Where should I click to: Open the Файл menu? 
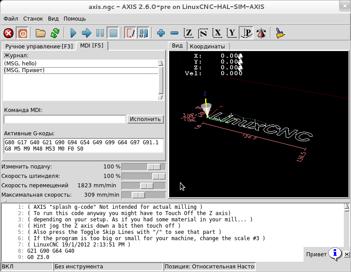pos(11,19)
